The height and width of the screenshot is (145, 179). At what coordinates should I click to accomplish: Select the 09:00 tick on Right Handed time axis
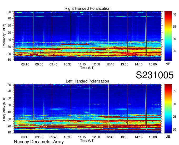click(39, 64)
